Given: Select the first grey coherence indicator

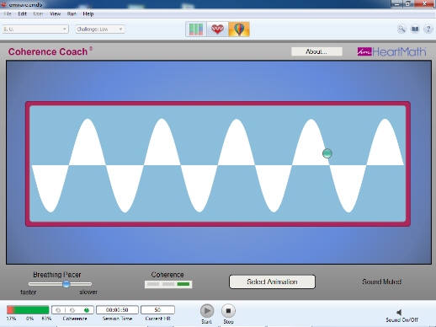Looking at the screenshot, I should [x=58, y=310].
